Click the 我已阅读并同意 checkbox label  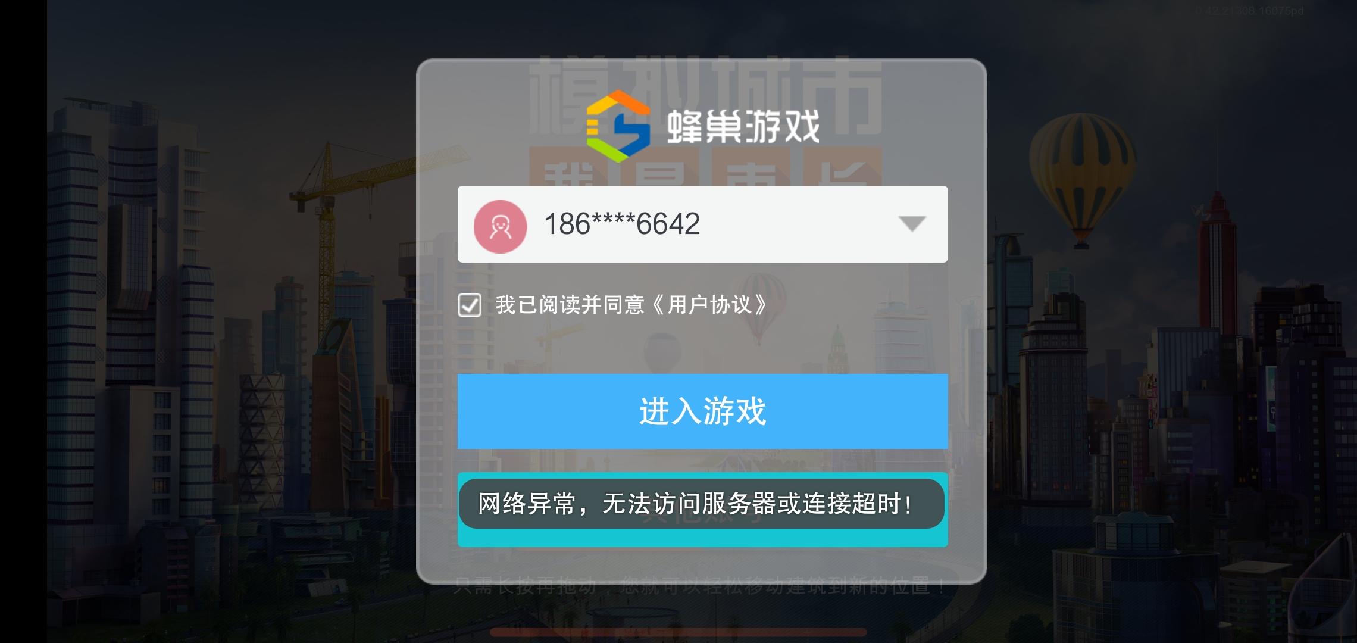(570, 305)
